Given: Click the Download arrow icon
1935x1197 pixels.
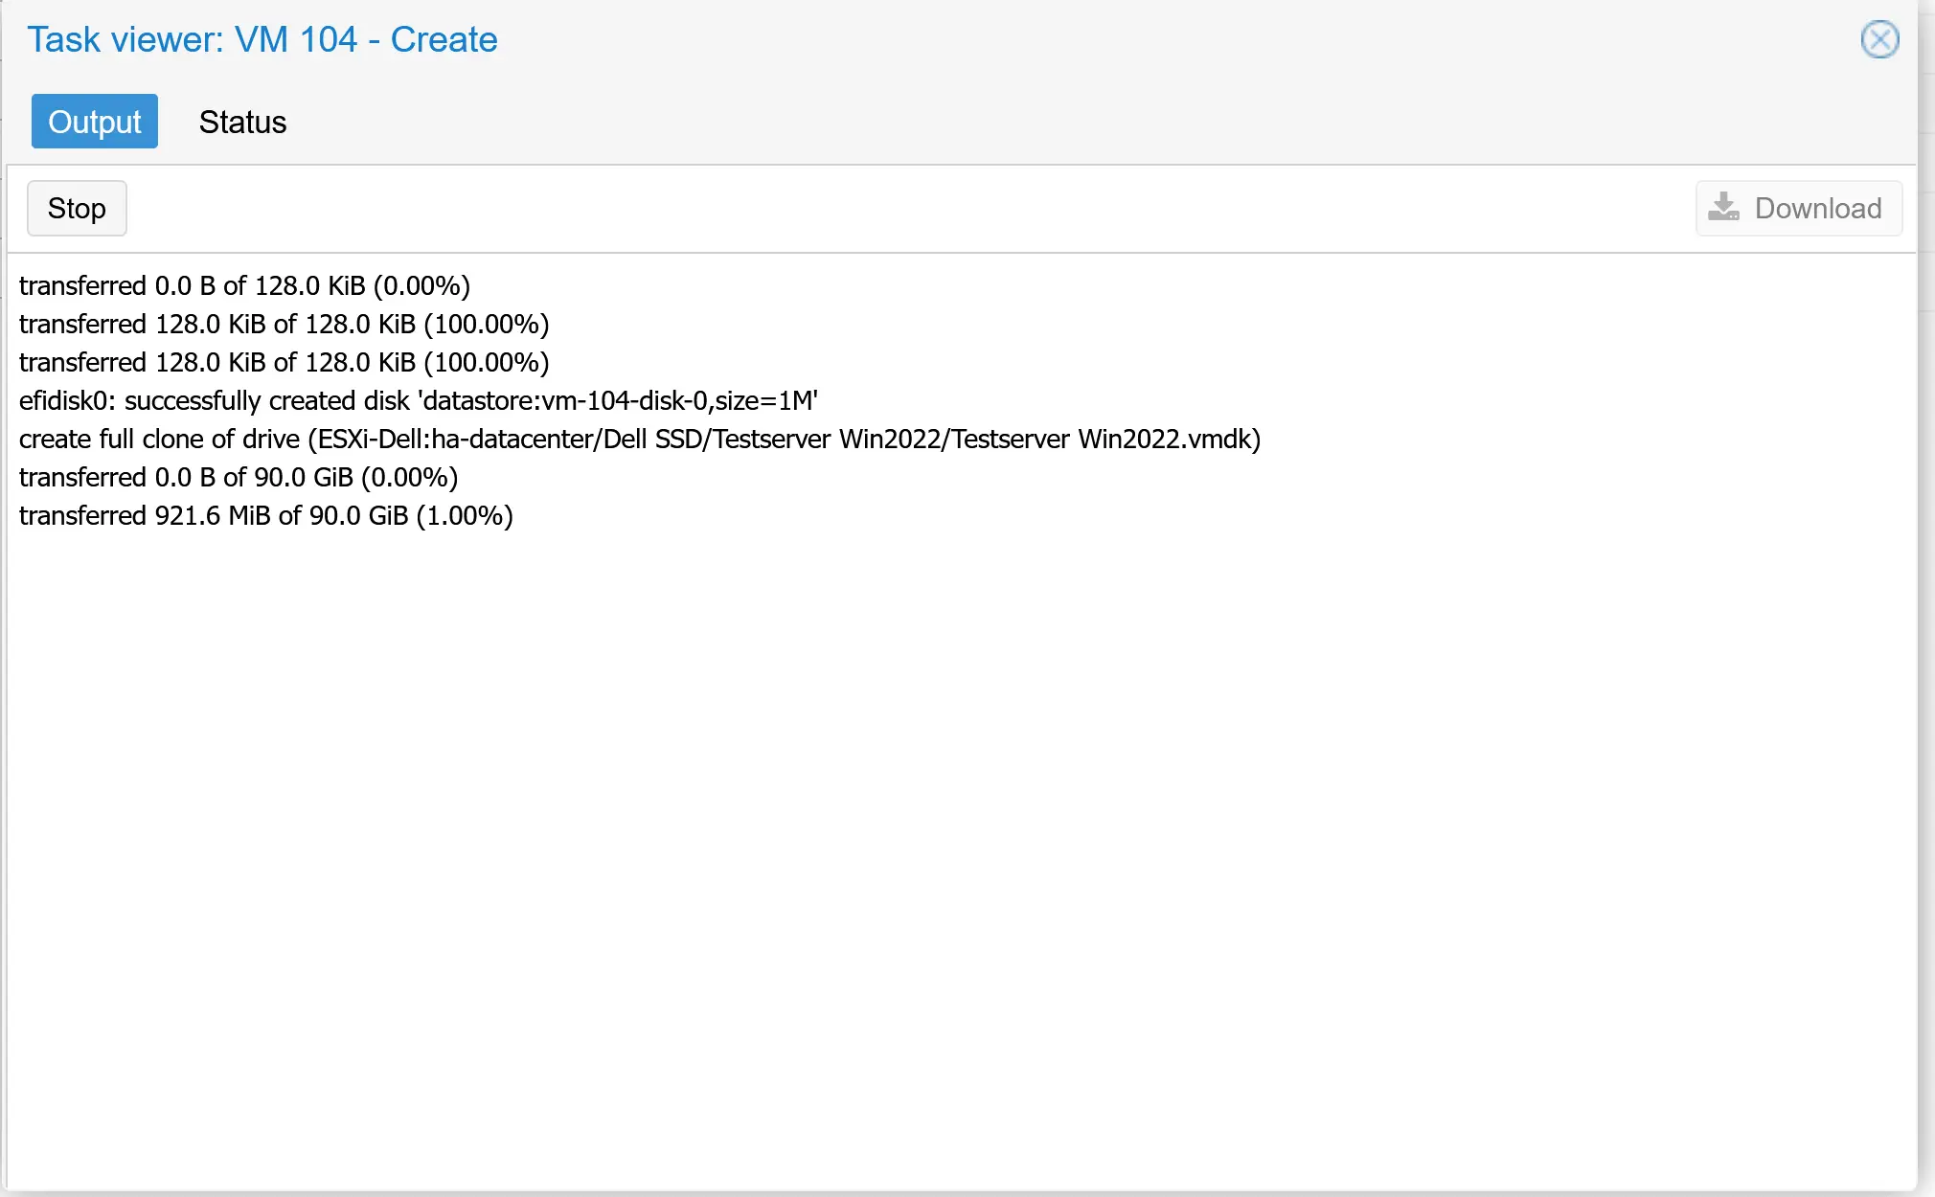Looking at the screenshot, I should (1724, 208).
